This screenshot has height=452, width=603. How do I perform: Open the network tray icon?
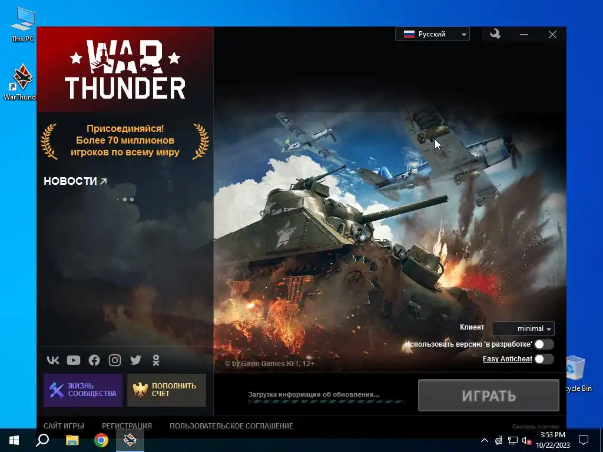tap(513, 440)
